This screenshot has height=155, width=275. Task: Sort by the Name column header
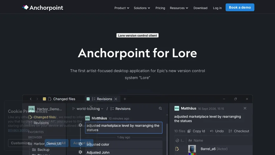[x=196, y=140]
